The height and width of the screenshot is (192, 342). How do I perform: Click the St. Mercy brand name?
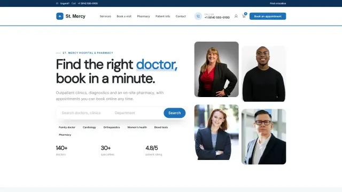(x=75, y=17)
